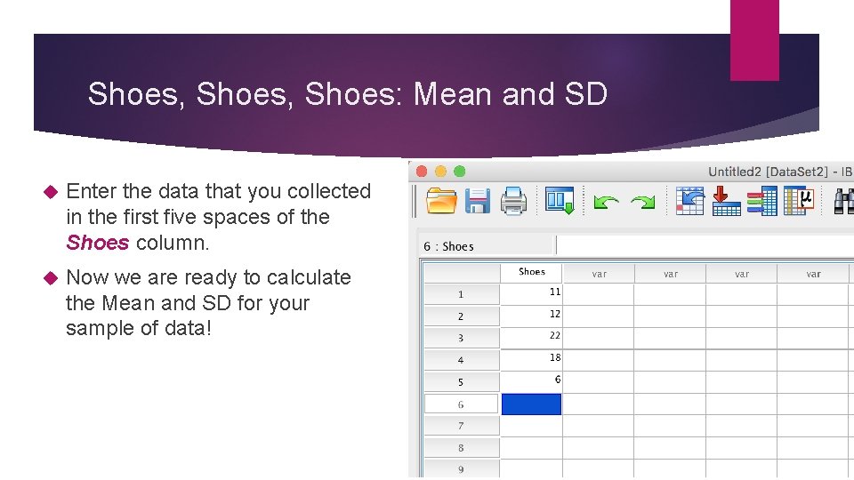The image size is (854, 480).
Task: Click the Go to Variable icon with the red arrow
Action: [x=726, y=201]
